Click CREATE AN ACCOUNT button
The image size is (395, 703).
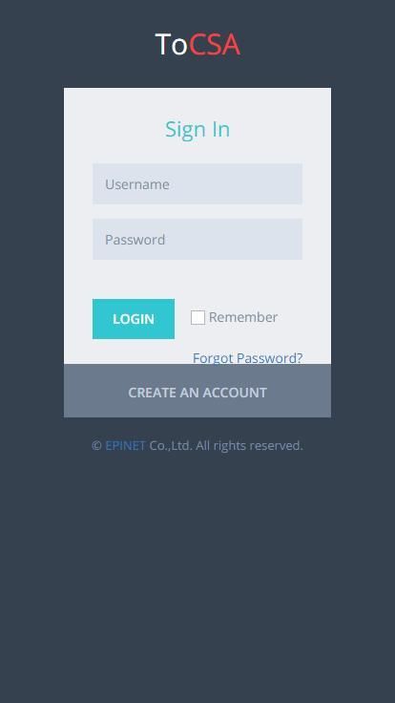(197, 393)
